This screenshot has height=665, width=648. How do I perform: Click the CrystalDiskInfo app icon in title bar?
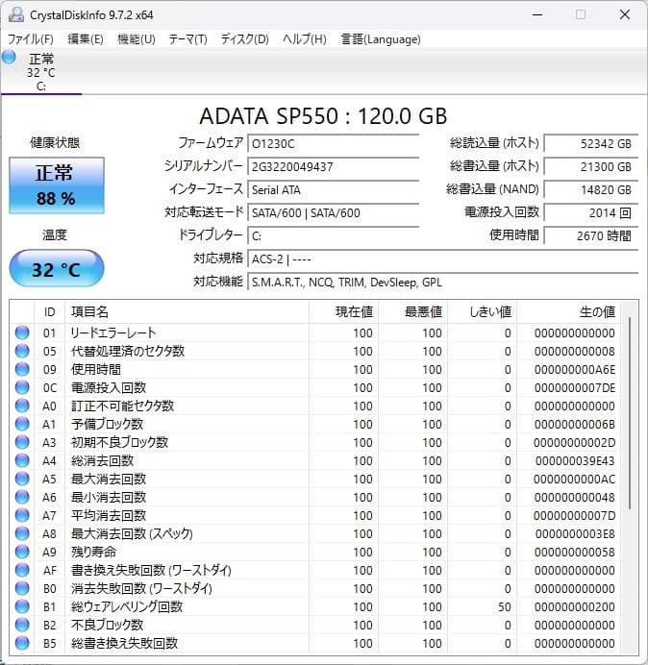[x=16, y=14]
